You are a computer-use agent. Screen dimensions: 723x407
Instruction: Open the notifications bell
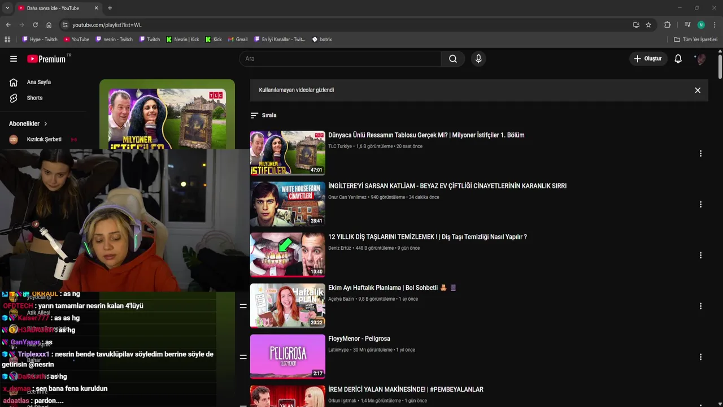tap(678, 59)
